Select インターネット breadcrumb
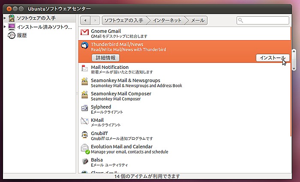 (167, 21)
